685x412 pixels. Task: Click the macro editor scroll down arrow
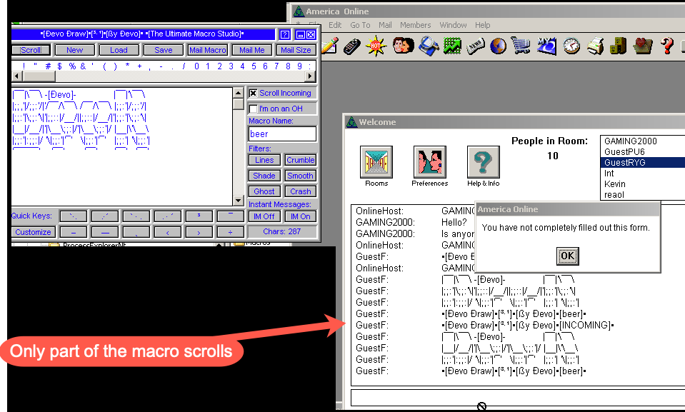pyautogui.click(x=238, y=201)
